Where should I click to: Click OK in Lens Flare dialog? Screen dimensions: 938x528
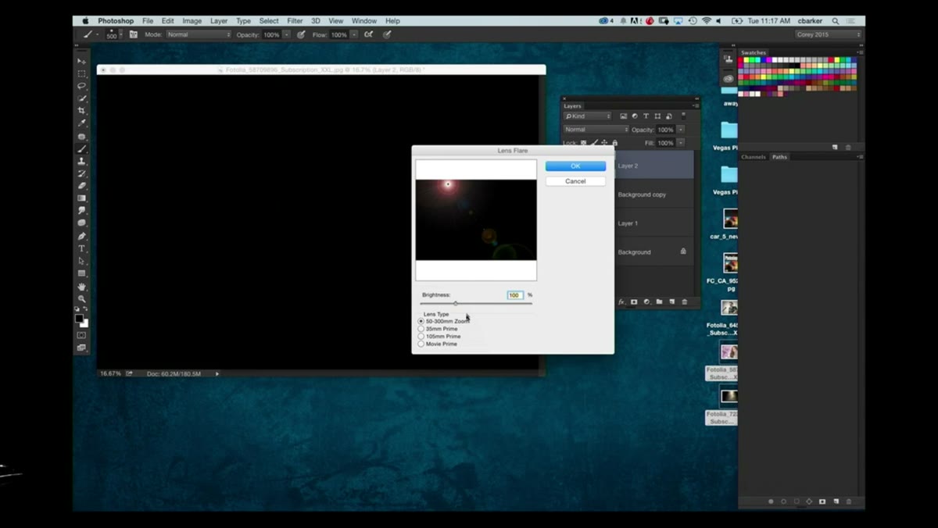click(x=575, y=166)
